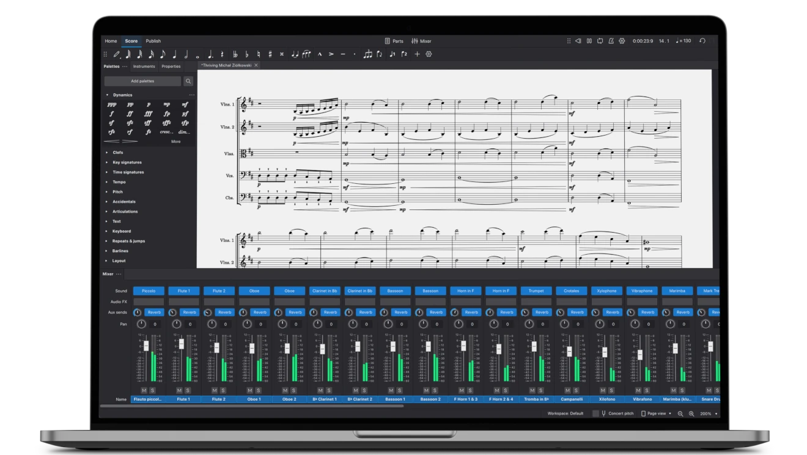This screenshot has width=807, height=455.
Task: Solo the Bassoon 1 channel
Action: tap(399, 390)
